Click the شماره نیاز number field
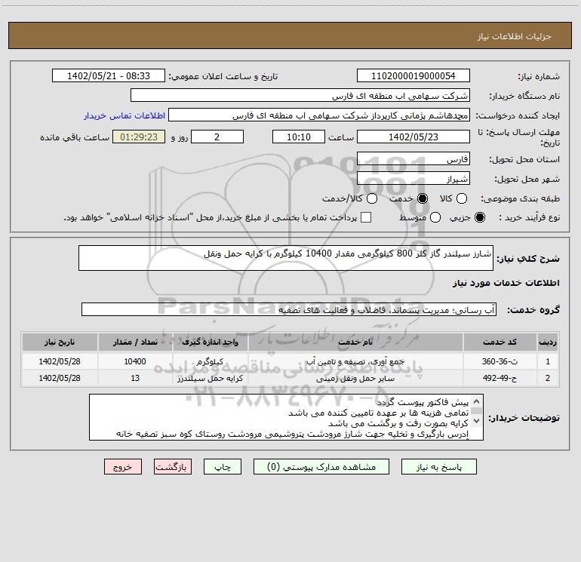 (x=413, y=75)
